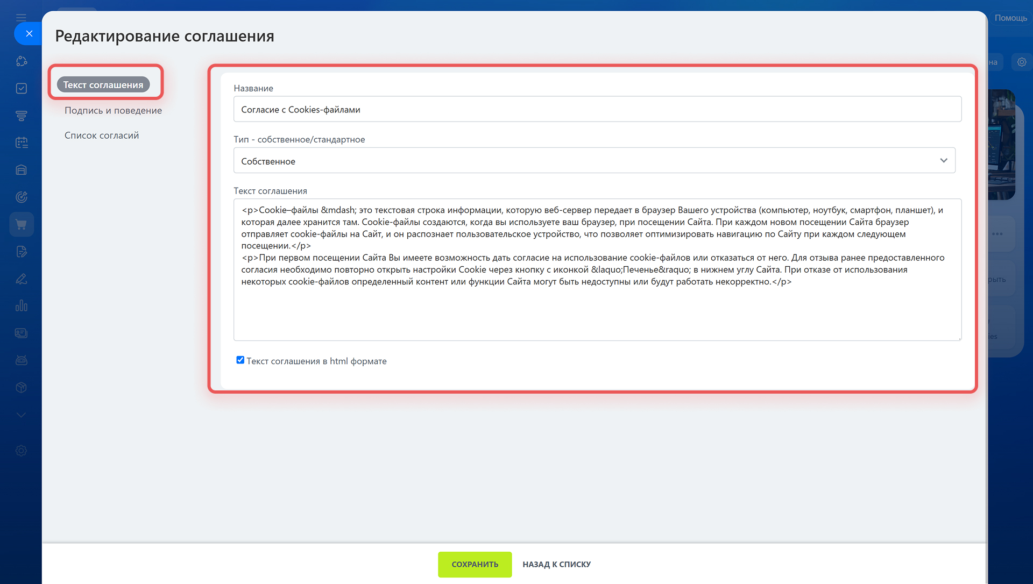Open the 'Собственное' type dropdown

pyautogui.click(x=594, y=161)
